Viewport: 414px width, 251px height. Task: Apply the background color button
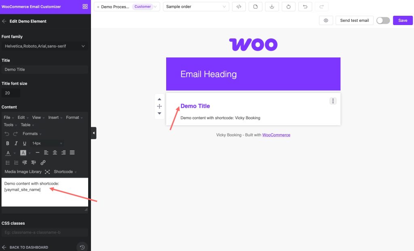(23, 153)
